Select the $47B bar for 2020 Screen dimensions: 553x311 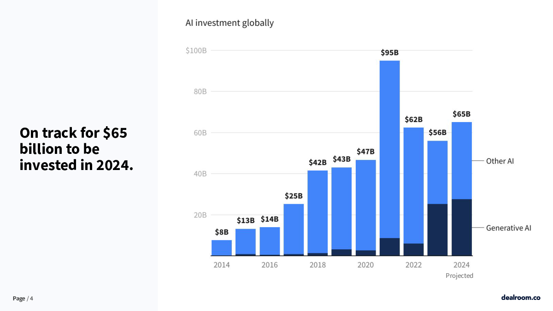(365, 208)
